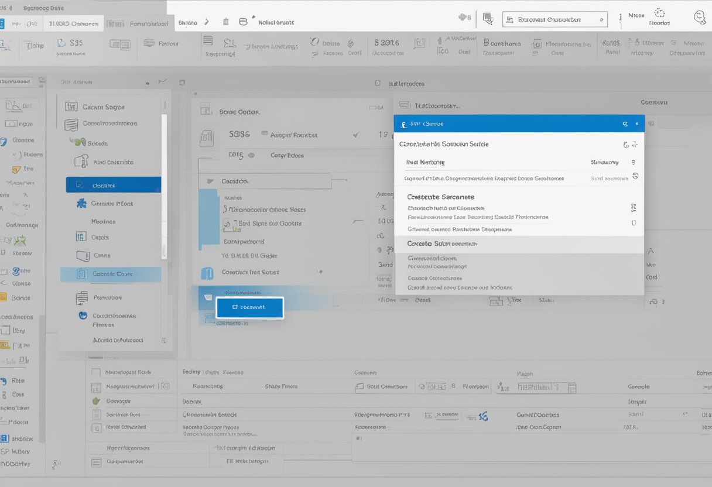Click the blue Document button in message list

249,307
